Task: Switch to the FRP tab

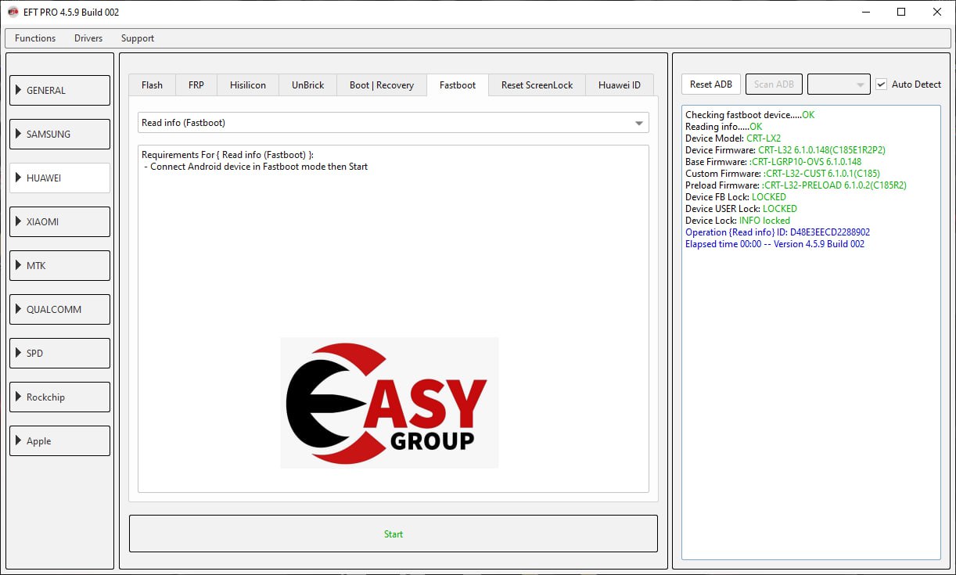Action: pos(196,85)
